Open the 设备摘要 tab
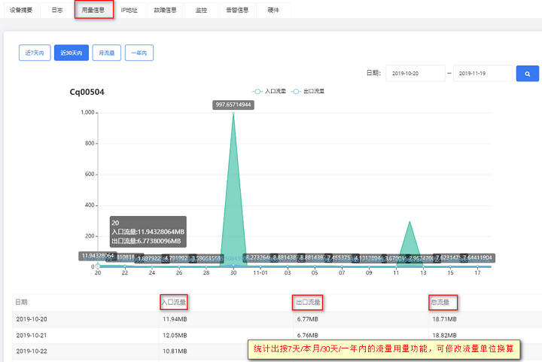Viewport: 542px width, 362px height. (21, 11)
